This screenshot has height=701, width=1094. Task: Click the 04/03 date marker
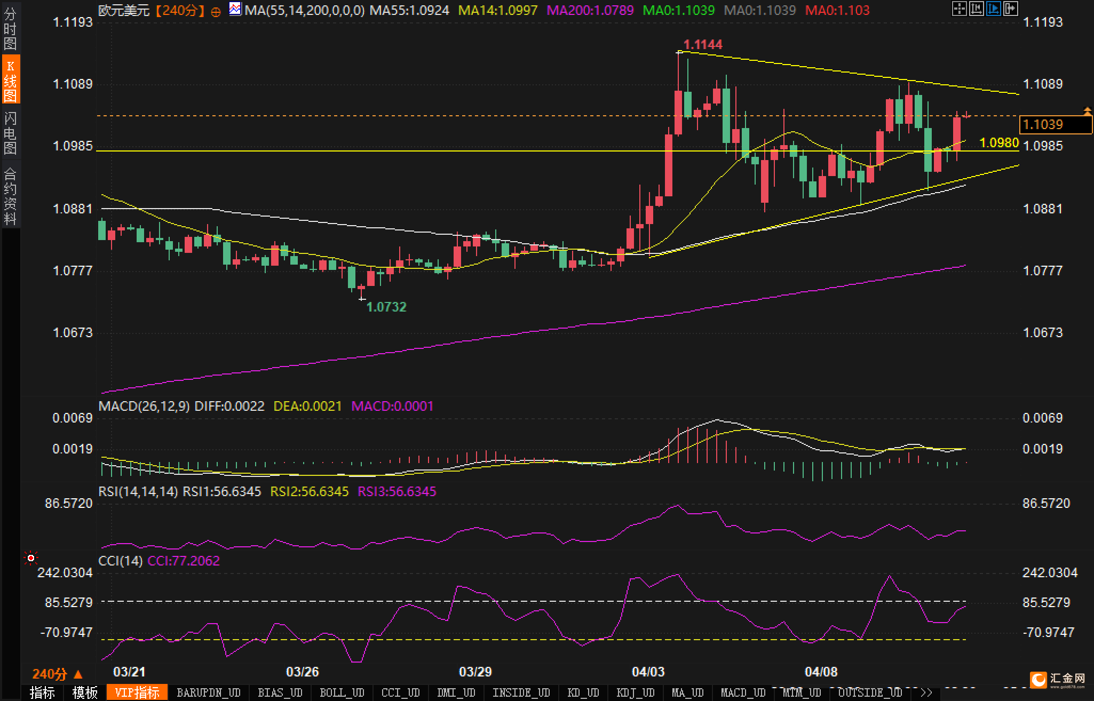648,672
